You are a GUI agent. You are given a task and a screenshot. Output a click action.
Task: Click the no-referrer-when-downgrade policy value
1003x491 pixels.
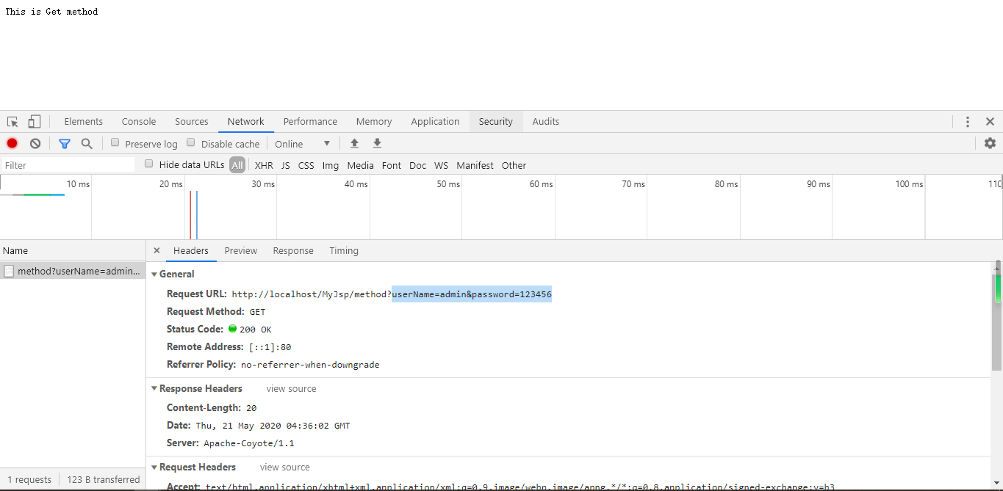(x=310, y=365)
